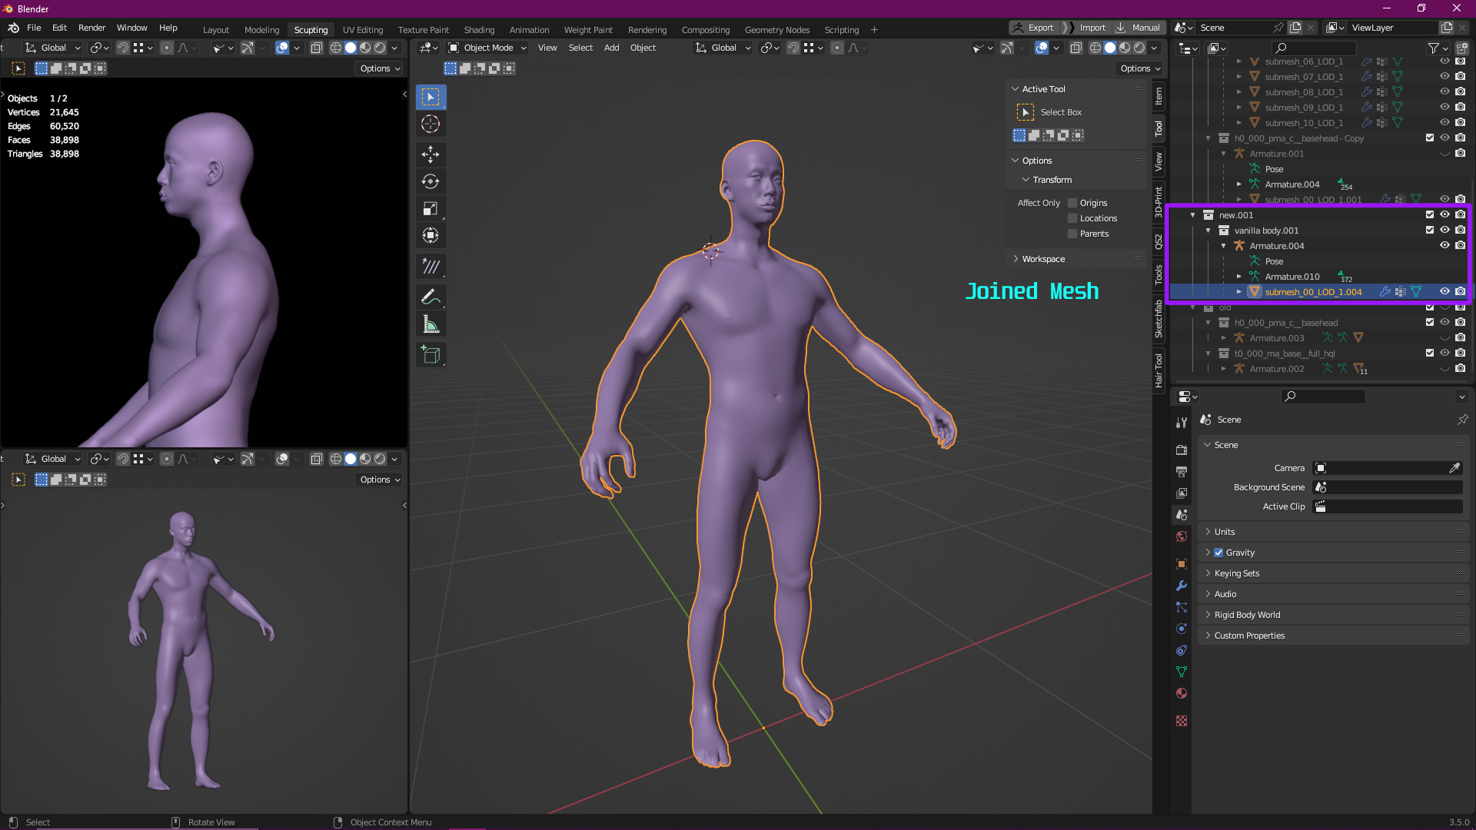Select the Move tool in toolbar
The height and width of the screenshot is (830, 1476).
430,154
